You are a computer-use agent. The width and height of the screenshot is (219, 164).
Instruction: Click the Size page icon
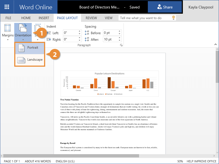(37, 28)
